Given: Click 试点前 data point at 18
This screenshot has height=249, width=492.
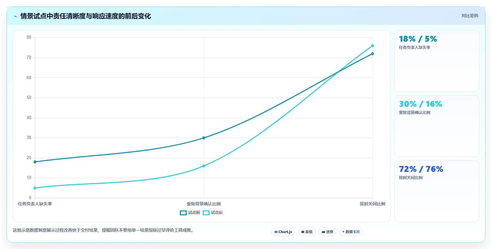Looking at the screenshot, I should point(35,162).
